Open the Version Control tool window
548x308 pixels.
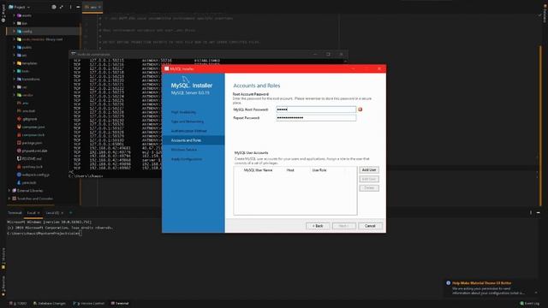pos(89,304)
